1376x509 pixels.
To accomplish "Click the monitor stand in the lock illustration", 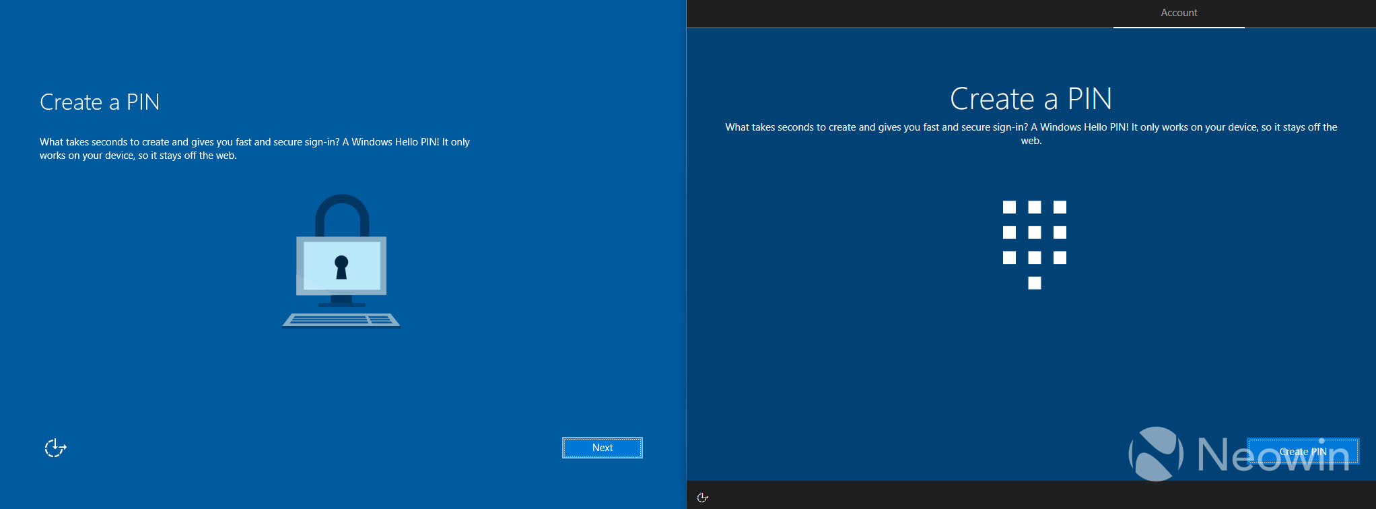I will [341, 300].
